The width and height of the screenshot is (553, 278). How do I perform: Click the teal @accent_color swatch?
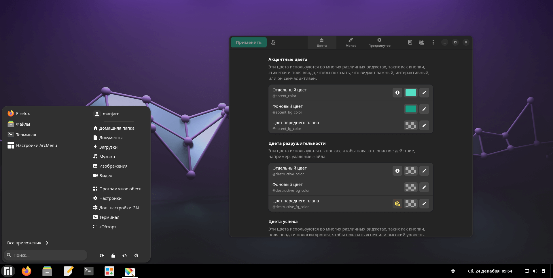click(411, 93)
